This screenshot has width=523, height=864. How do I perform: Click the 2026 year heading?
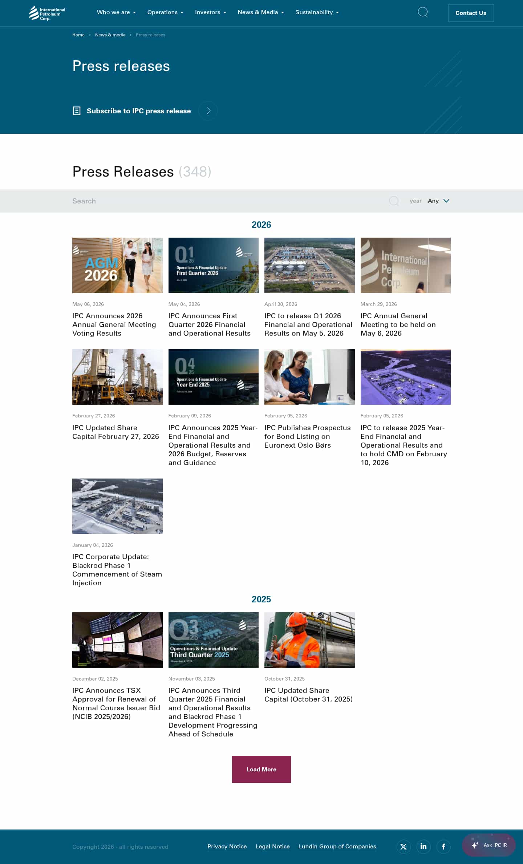pos(261,225)
